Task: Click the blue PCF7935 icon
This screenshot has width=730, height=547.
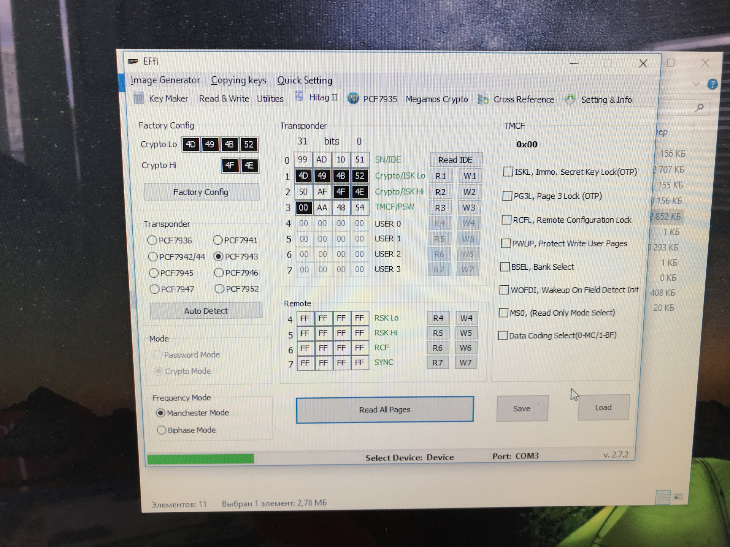Action: 353,99
